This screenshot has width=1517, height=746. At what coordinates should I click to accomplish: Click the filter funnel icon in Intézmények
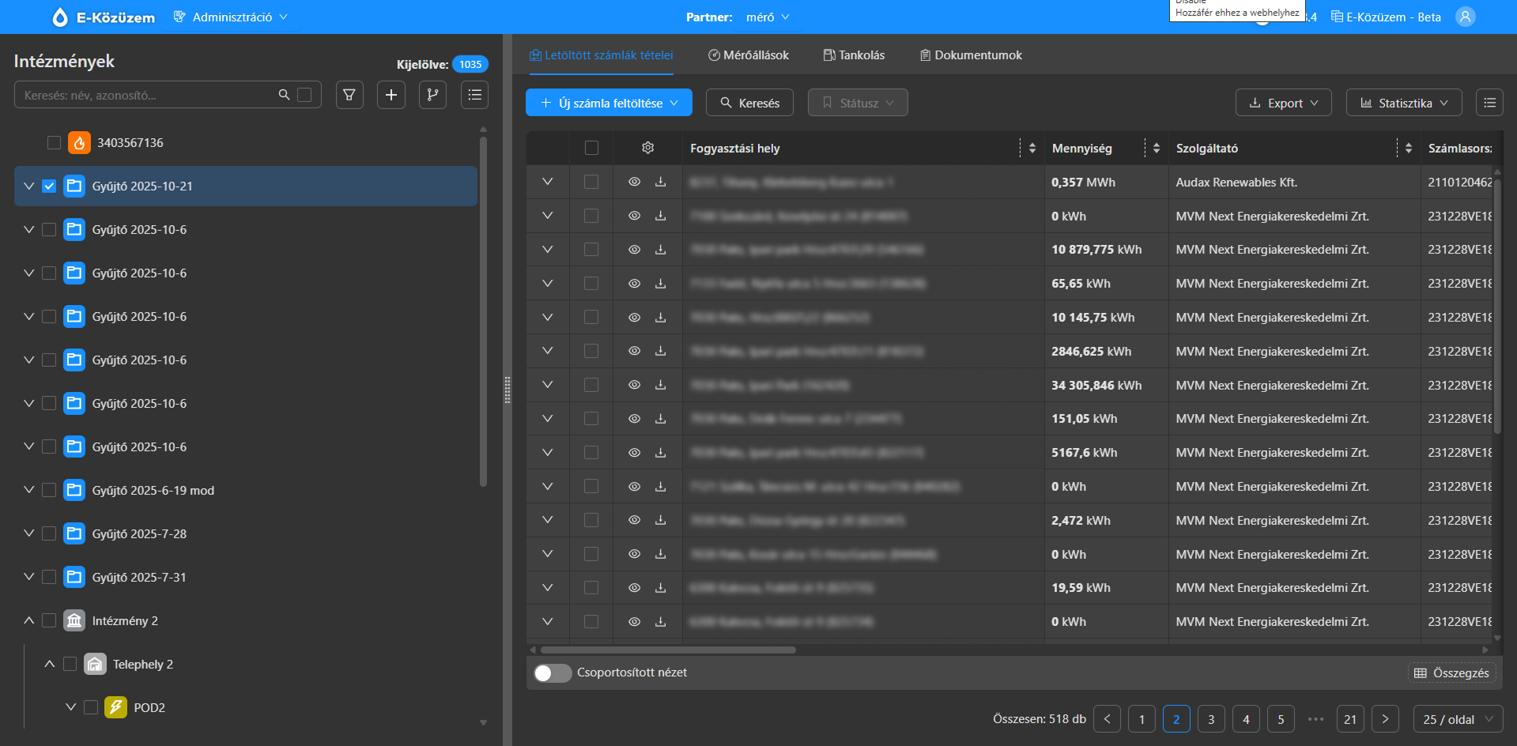coord(349,95)
